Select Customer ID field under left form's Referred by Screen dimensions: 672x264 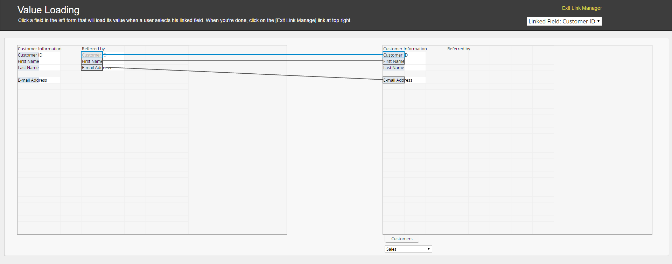[x=92, y=55]
